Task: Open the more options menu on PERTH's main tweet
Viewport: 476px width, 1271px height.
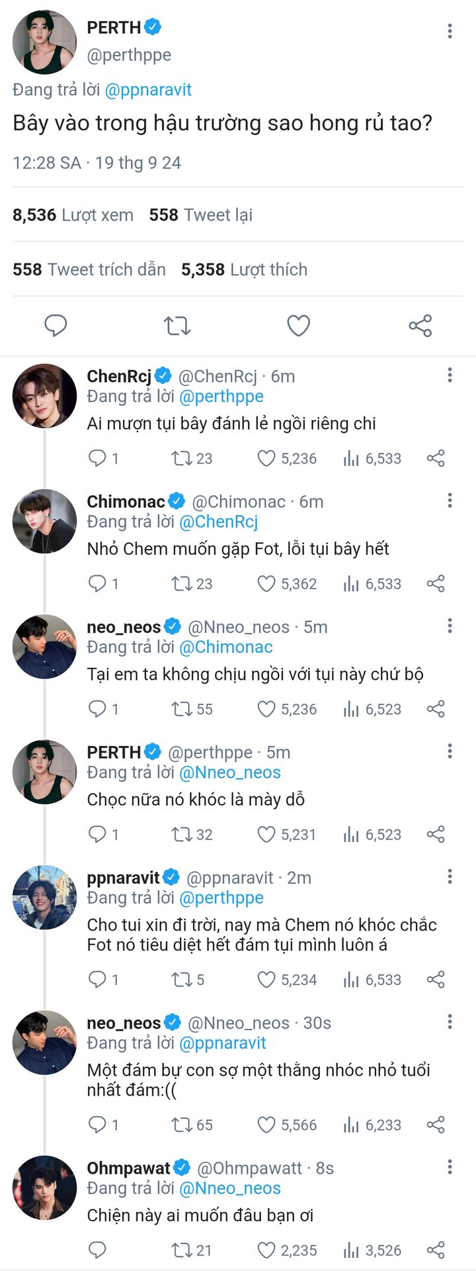Action: 450,30
